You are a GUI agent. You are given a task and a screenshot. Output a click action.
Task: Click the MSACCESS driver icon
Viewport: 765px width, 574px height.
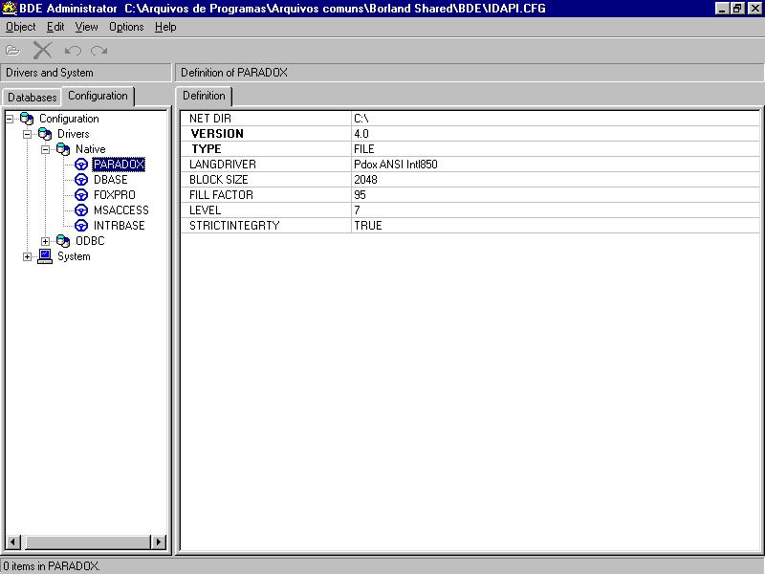[81, 210]
